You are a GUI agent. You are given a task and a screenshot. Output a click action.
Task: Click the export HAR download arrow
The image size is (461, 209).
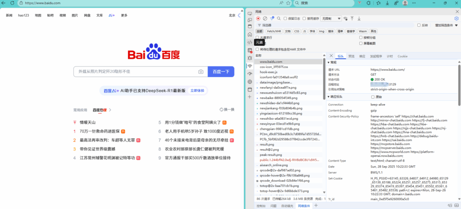(x=359, y=18)
